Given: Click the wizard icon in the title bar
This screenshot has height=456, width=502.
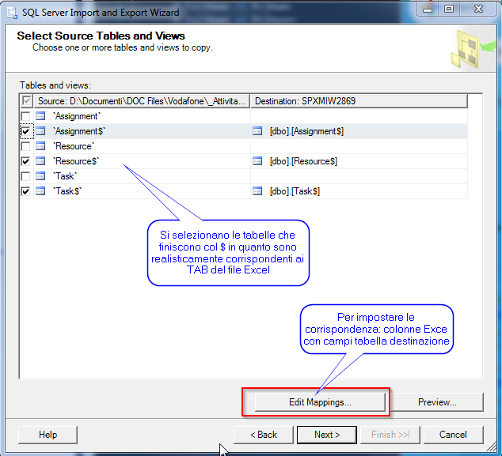Looking at the screenshot, I should point(10,13).
